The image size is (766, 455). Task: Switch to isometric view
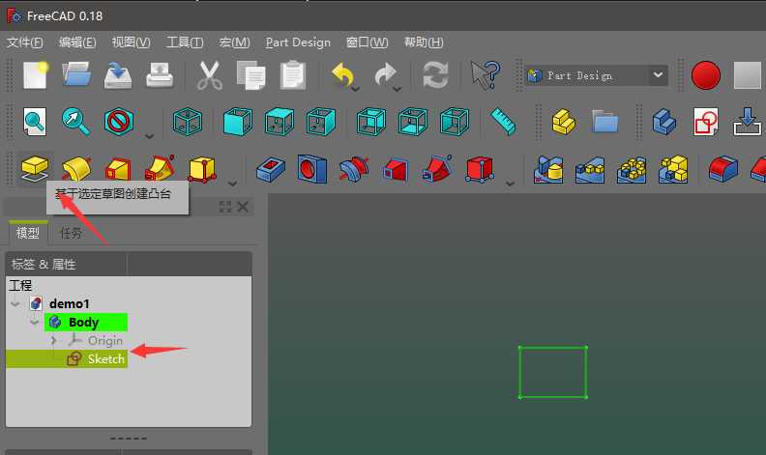click(x=188, y=122)
